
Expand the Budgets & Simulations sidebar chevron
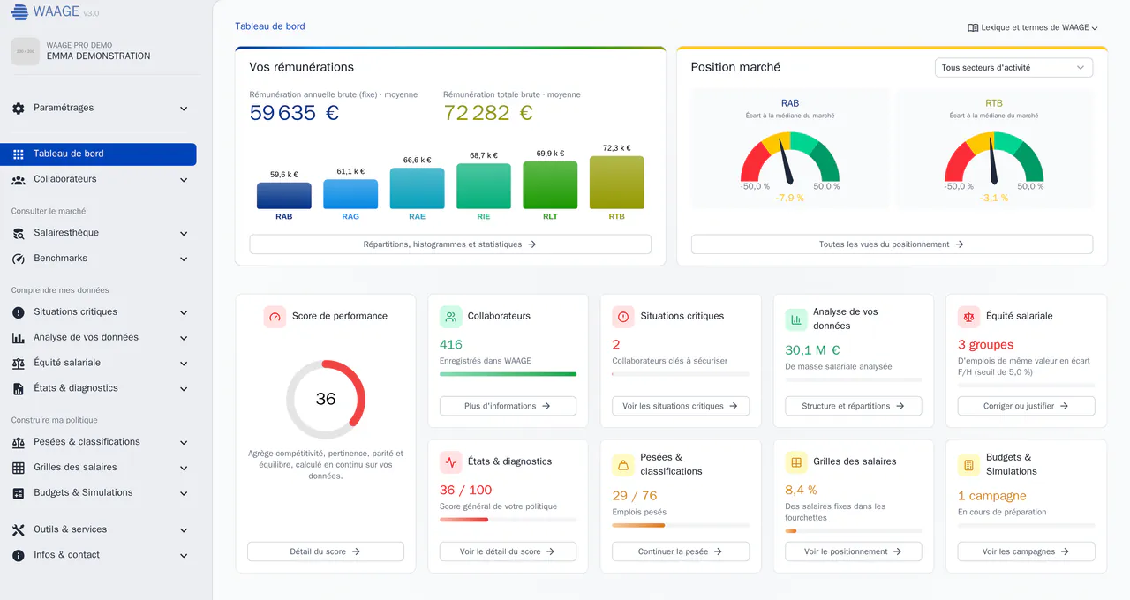pyautogui.click(x=184, y=494)
